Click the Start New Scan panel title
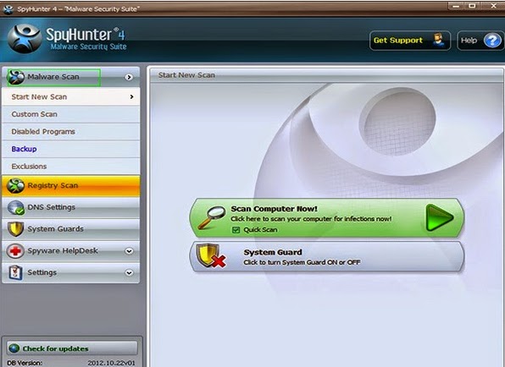Screen dimensions: 505x367 coord(186,75)
